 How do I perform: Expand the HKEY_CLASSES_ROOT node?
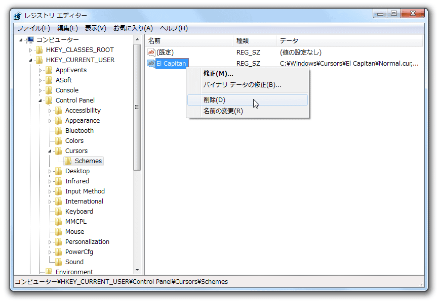click(30, 50)
